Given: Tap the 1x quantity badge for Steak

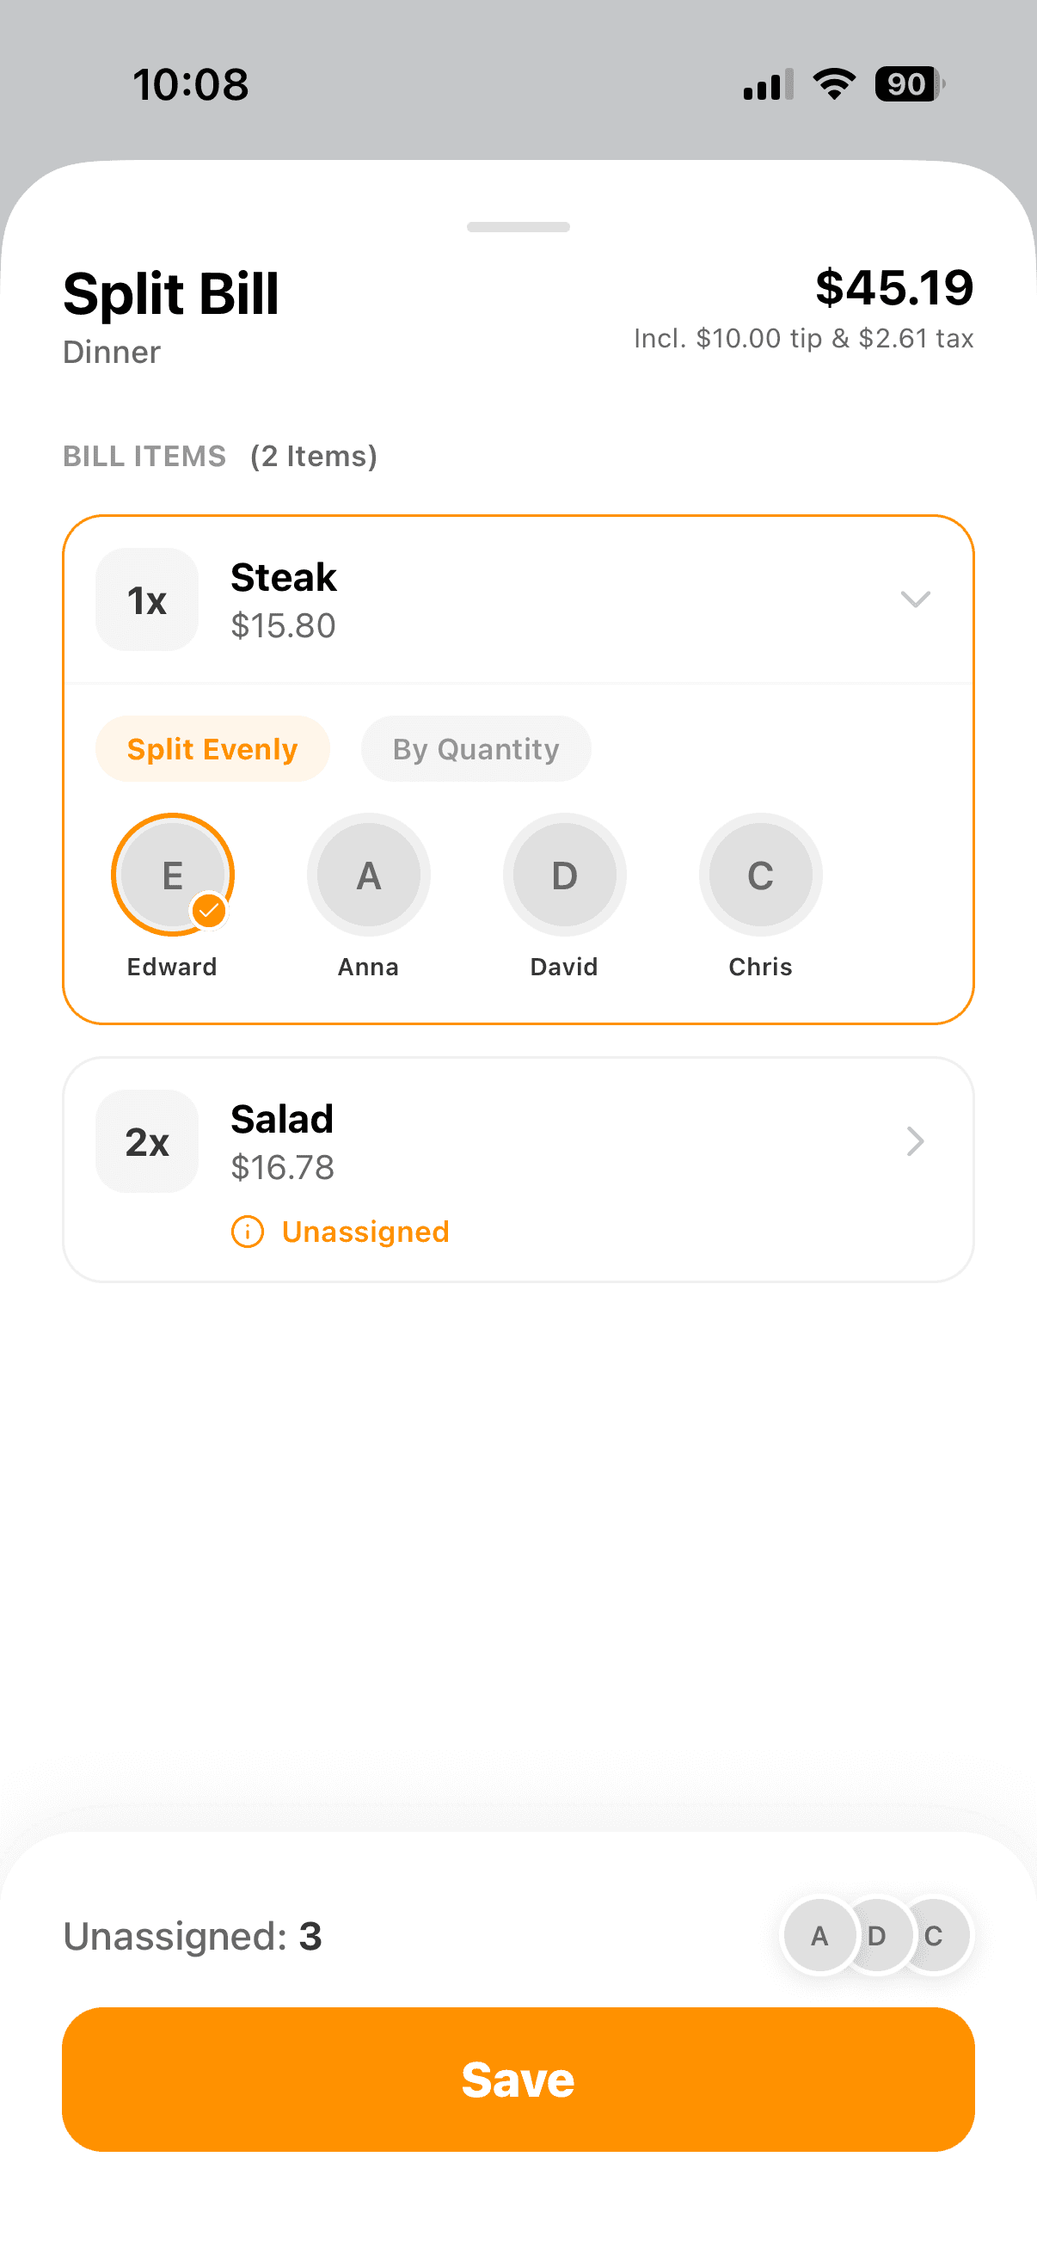Looking at the screenshot, I should pyautogui.click(x=147, y=600).
